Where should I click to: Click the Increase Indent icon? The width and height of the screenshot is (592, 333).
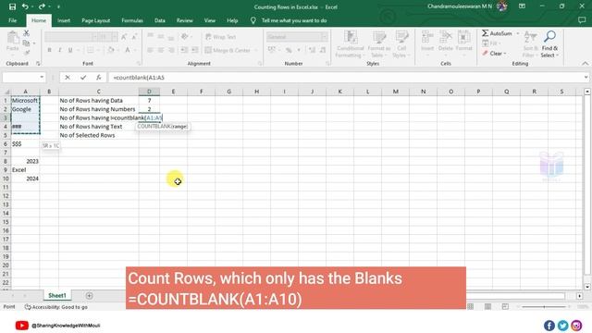tap(195, 50)
